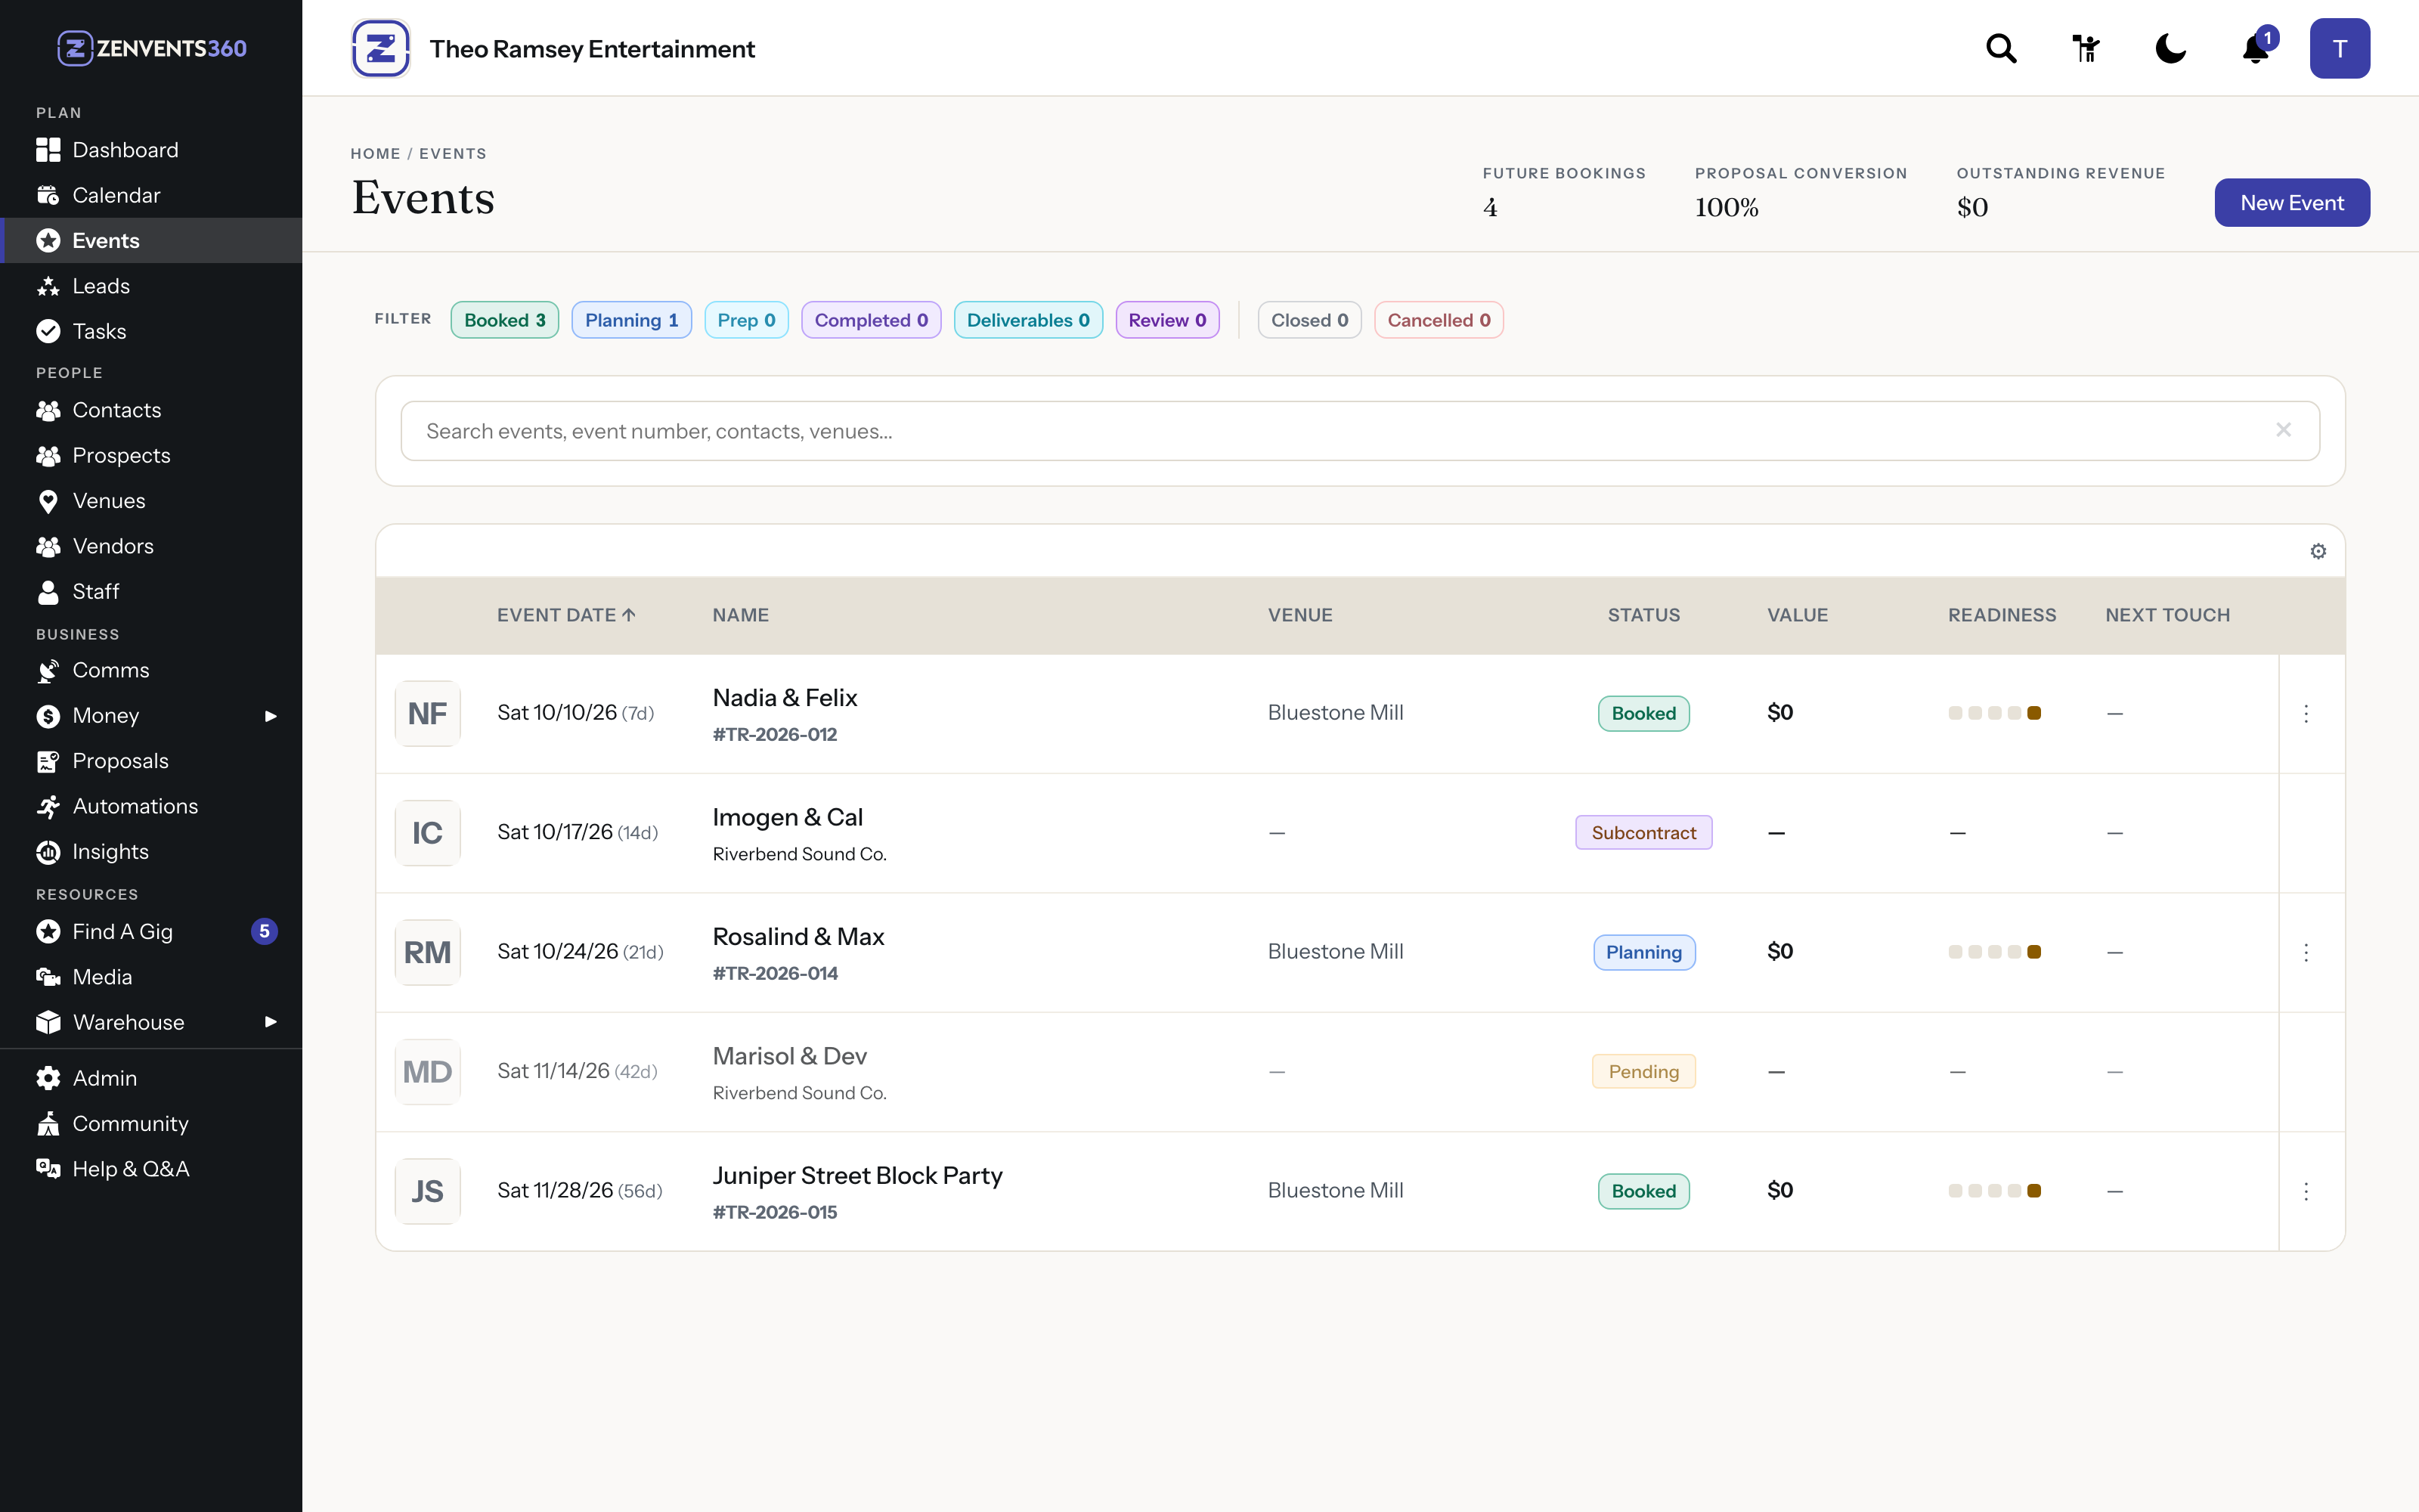Expand the Warehouse submenu arrow
Image resolution: width=2419 pixels, height=1512 pixels.
pyautogui.click(x=270, y=1022)
